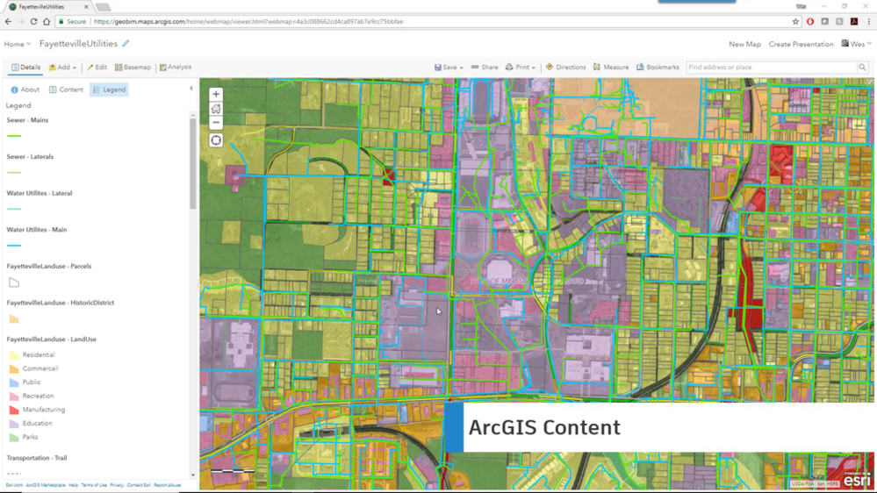Open the Report Abuse footer link

click(167, 485)
